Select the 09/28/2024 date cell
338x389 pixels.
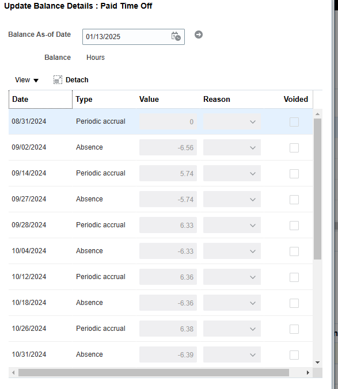(x=29, y=225)
